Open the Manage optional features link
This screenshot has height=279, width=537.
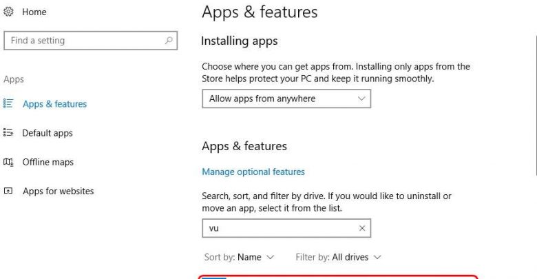(x=253, y=172)
